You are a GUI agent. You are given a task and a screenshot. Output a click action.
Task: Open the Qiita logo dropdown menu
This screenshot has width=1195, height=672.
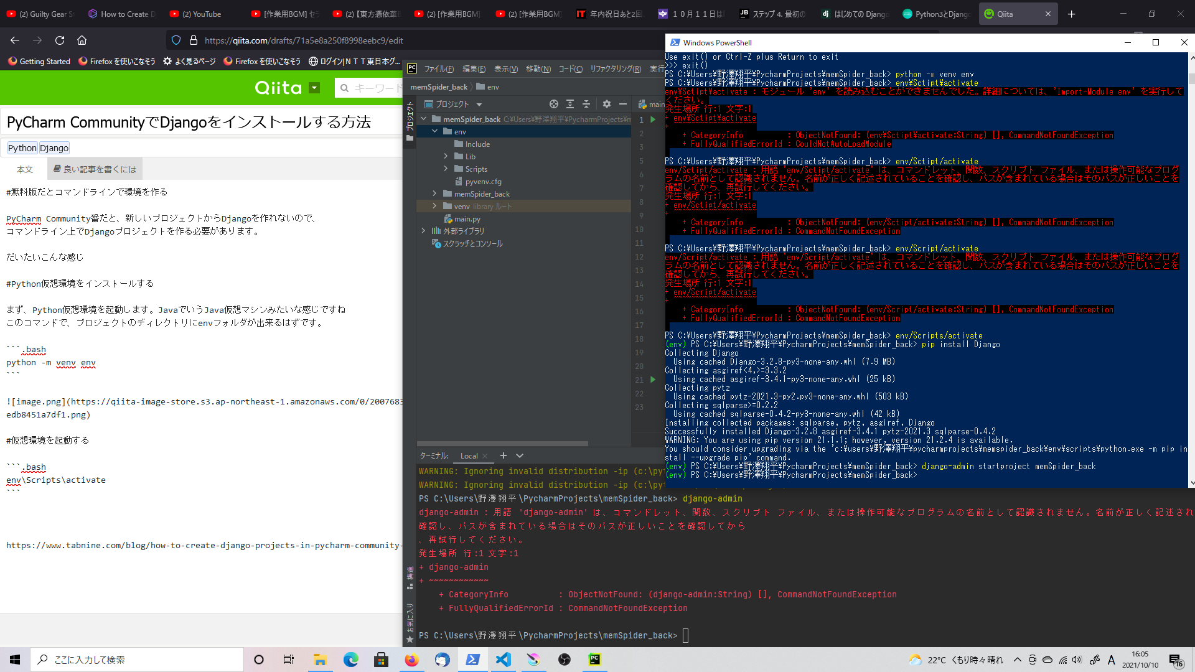click(x=314, y=88)
